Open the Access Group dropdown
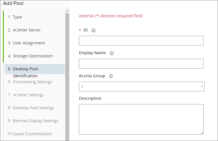This screenshot has height=141, width=218. pos(141,87)
